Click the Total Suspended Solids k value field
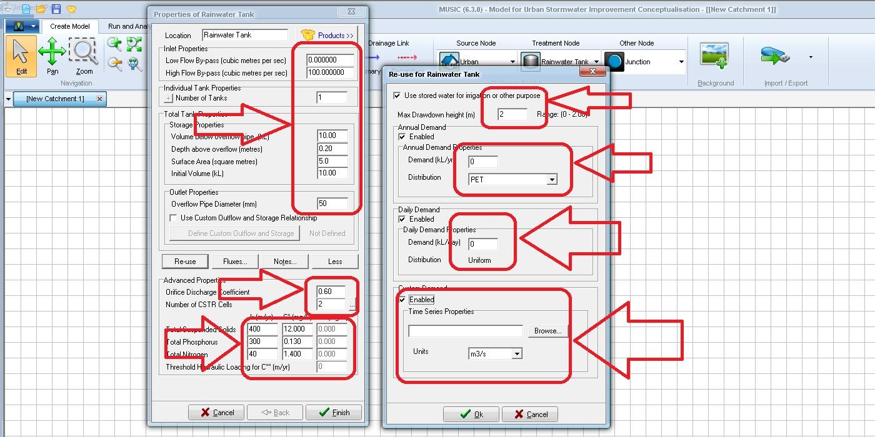 (x=262, y=329)
